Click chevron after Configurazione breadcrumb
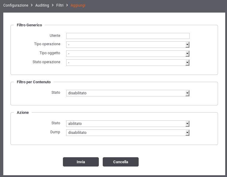The height and width of the screenshot is (177, 227). [32, 5]
